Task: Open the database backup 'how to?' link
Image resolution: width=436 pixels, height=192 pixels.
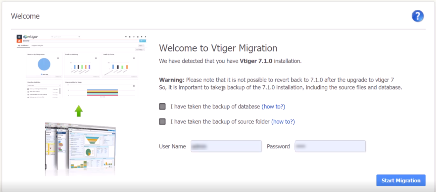Action: (273, 107)
